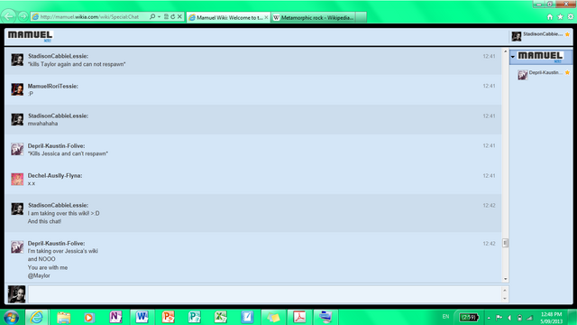Open the address bar dropdown arrow
Viewport: 577px width, 325px height.
pyautogui.click(x=159, y=17)
